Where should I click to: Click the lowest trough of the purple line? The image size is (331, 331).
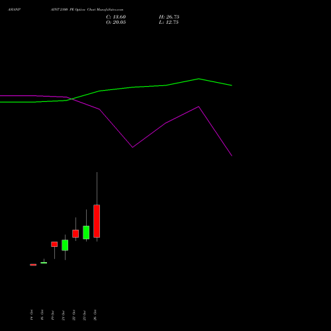coord(232,156)
